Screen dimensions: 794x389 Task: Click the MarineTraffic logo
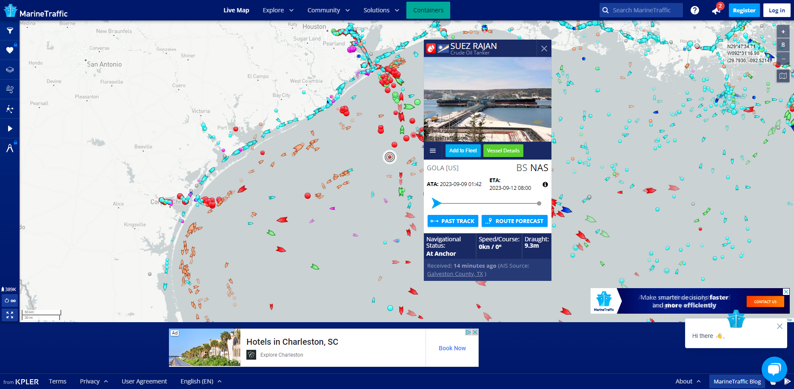point(36,11)
